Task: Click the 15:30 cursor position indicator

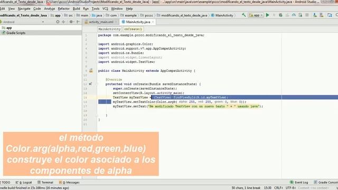Action: (x=268, y=188)
